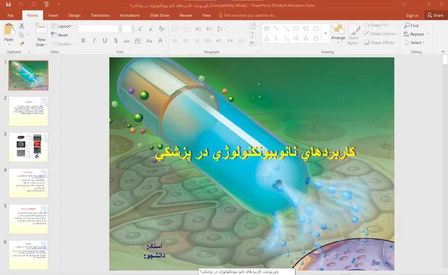
Task: Click the Text Direction icon
Action: (x=253, y=26)
